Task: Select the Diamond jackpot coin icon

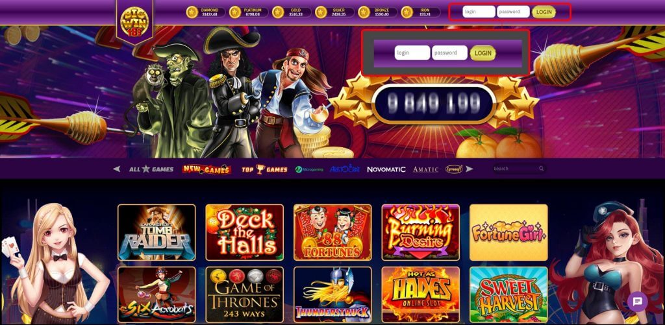Action: [x=192, y=12]
